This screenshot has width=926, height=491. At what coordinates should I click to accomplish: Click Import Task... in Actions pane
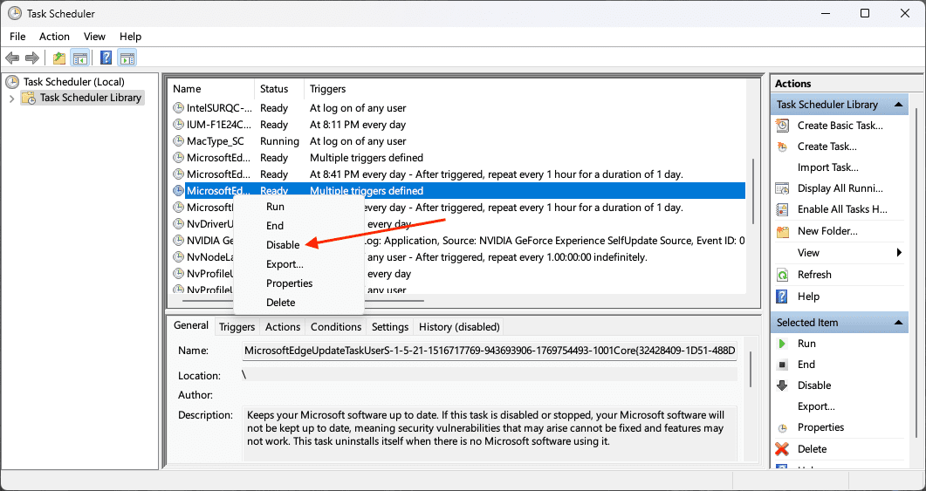[828, 167]
